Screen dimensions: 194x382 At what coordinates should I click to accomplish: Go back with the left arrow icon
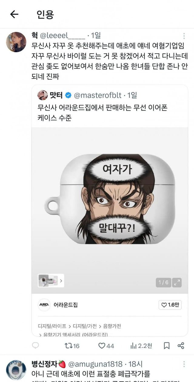14,14
